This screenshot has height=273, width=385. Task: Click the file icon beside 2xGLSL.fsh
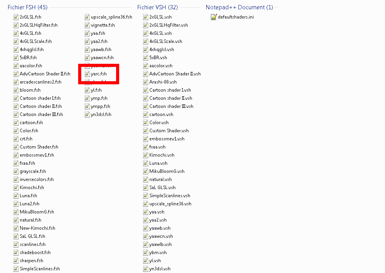(16, 17)
